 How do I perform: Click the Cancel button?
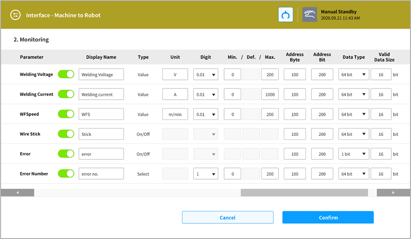[227, 218]
